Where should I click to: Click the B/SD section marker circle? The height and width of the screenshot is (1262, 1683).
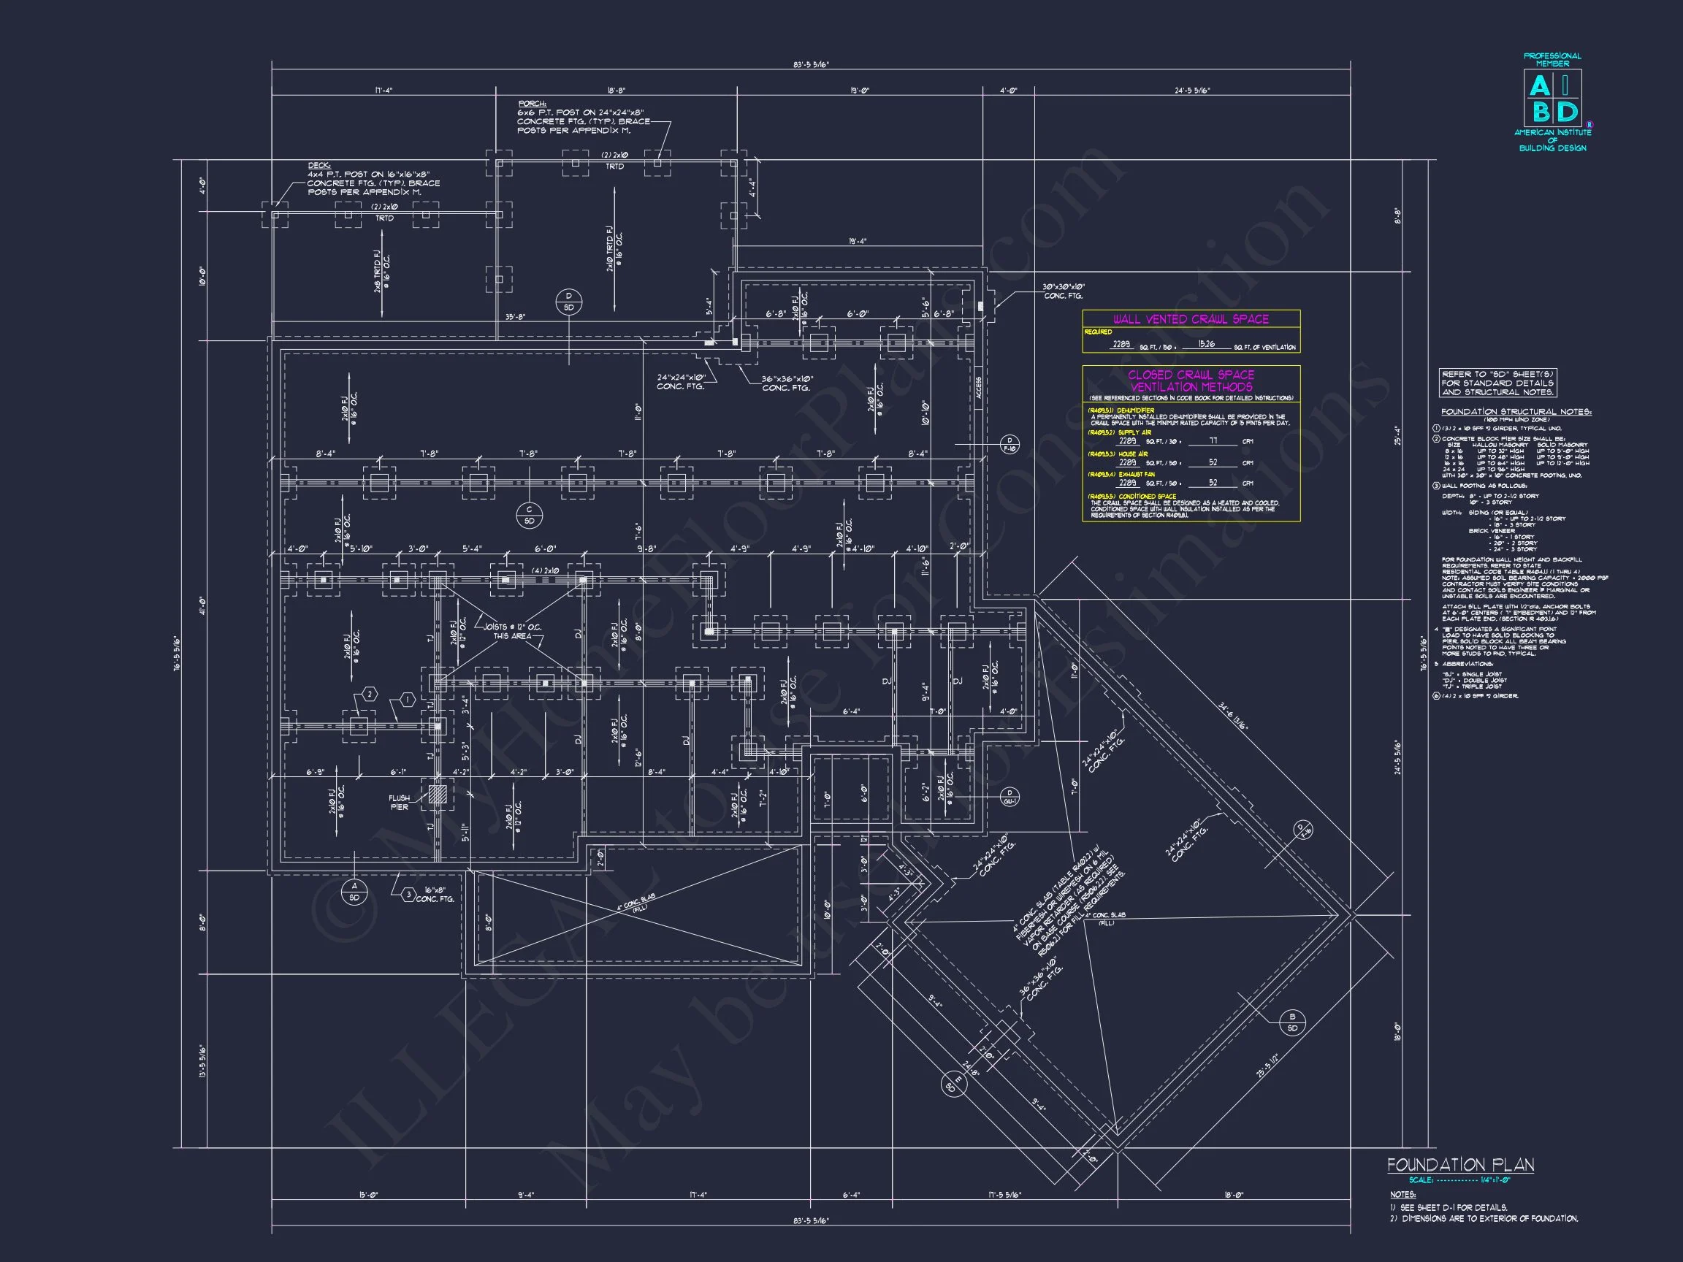click(x=1291, y=1022)
